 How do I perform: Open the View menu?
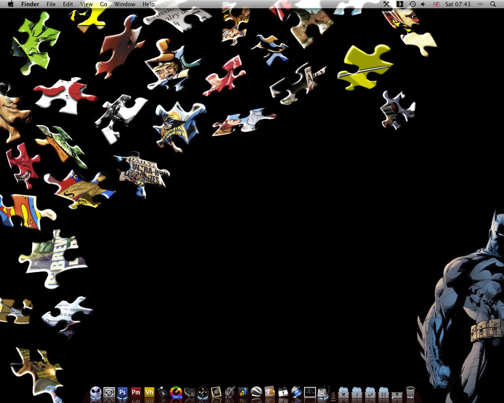87,4
